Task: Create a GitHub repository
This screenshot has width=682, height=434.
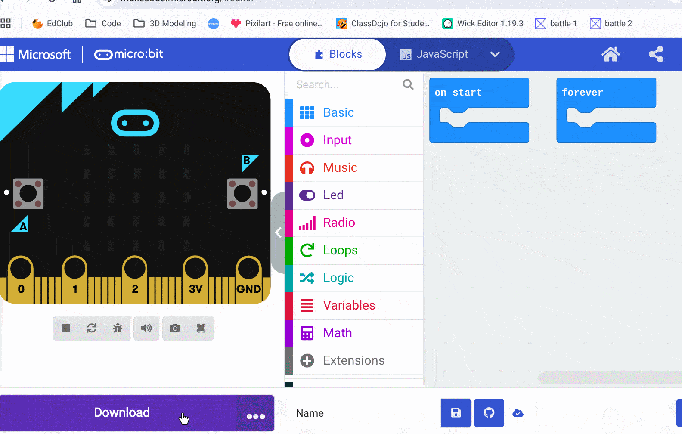Action: coord(489,413)
